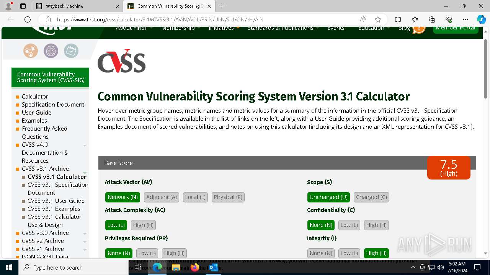Reload the page with refresh icon
The height and width of the screenshot is (275, 490).
28,19
